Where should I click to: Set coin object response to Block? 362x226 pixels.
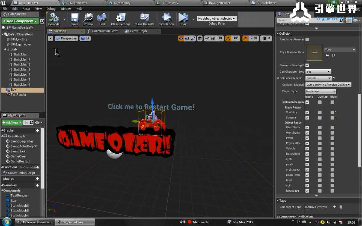(332, 186)
